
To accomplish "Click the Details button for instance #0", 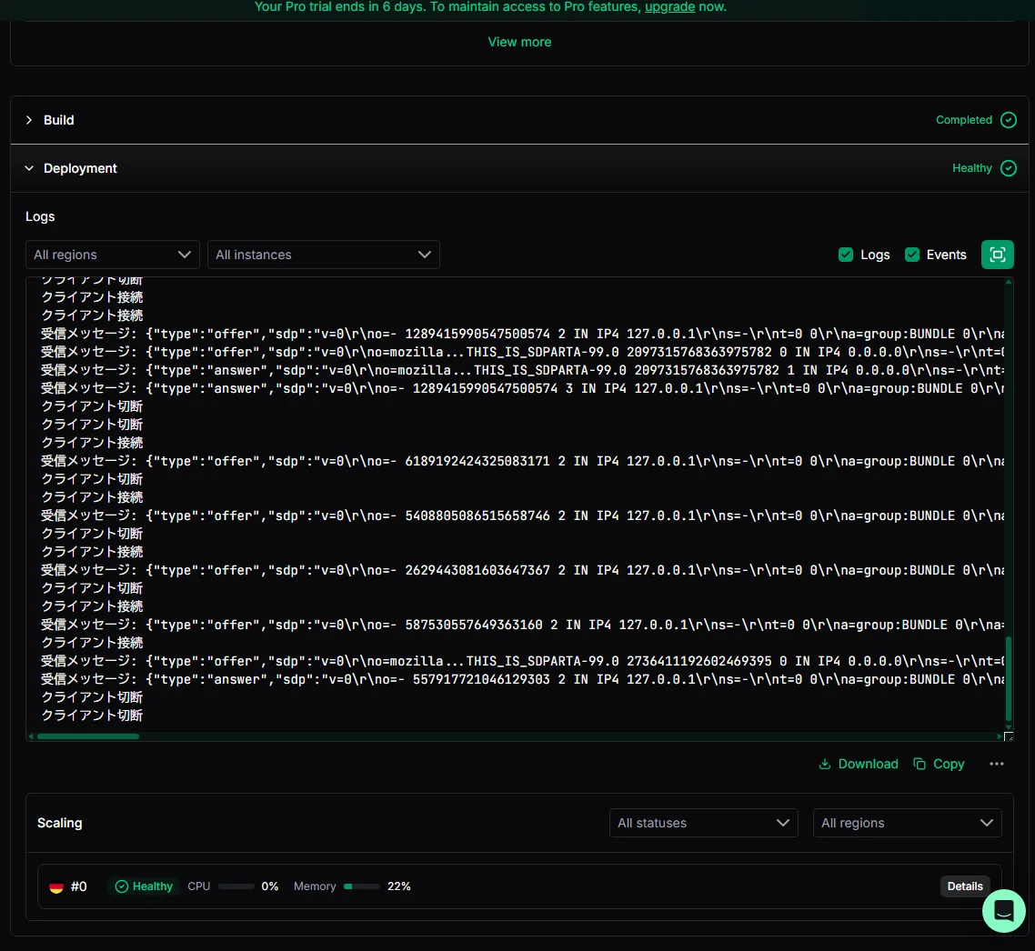I will pos(965,886).
